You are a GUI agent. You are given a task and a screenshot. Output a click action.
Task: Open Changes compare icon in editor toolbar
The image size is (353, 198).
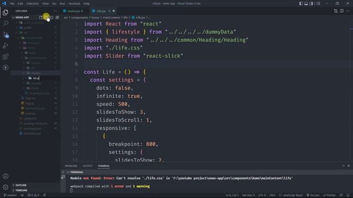[336, 11]
